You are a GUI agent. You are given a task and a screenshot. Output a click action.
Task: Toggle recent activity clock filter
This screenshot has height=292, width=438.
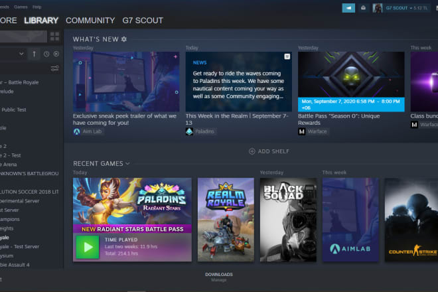(x=46, y=54)
